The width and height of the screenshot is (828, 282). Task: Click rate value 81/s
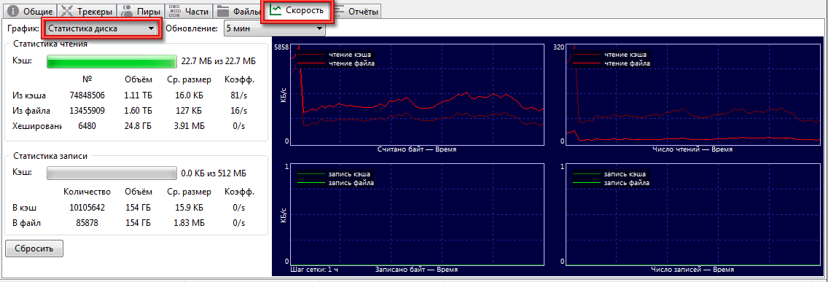239,95
